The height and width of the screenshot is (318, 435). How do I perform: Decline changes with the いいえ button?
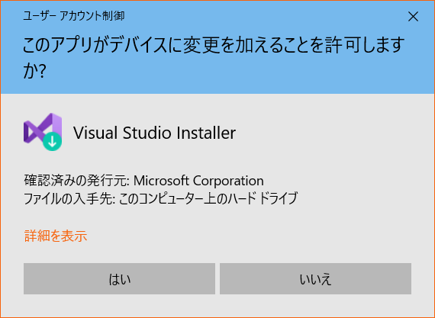click(315, 278)
